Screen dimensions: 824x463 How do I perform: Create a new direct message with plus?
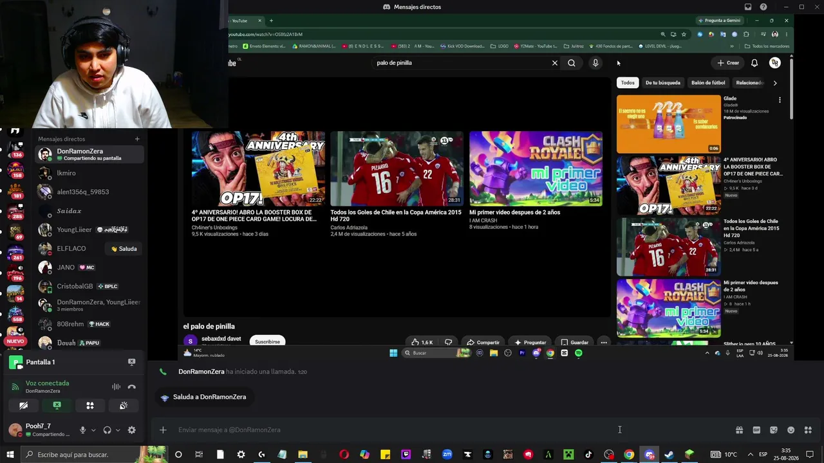coord(137,139)
